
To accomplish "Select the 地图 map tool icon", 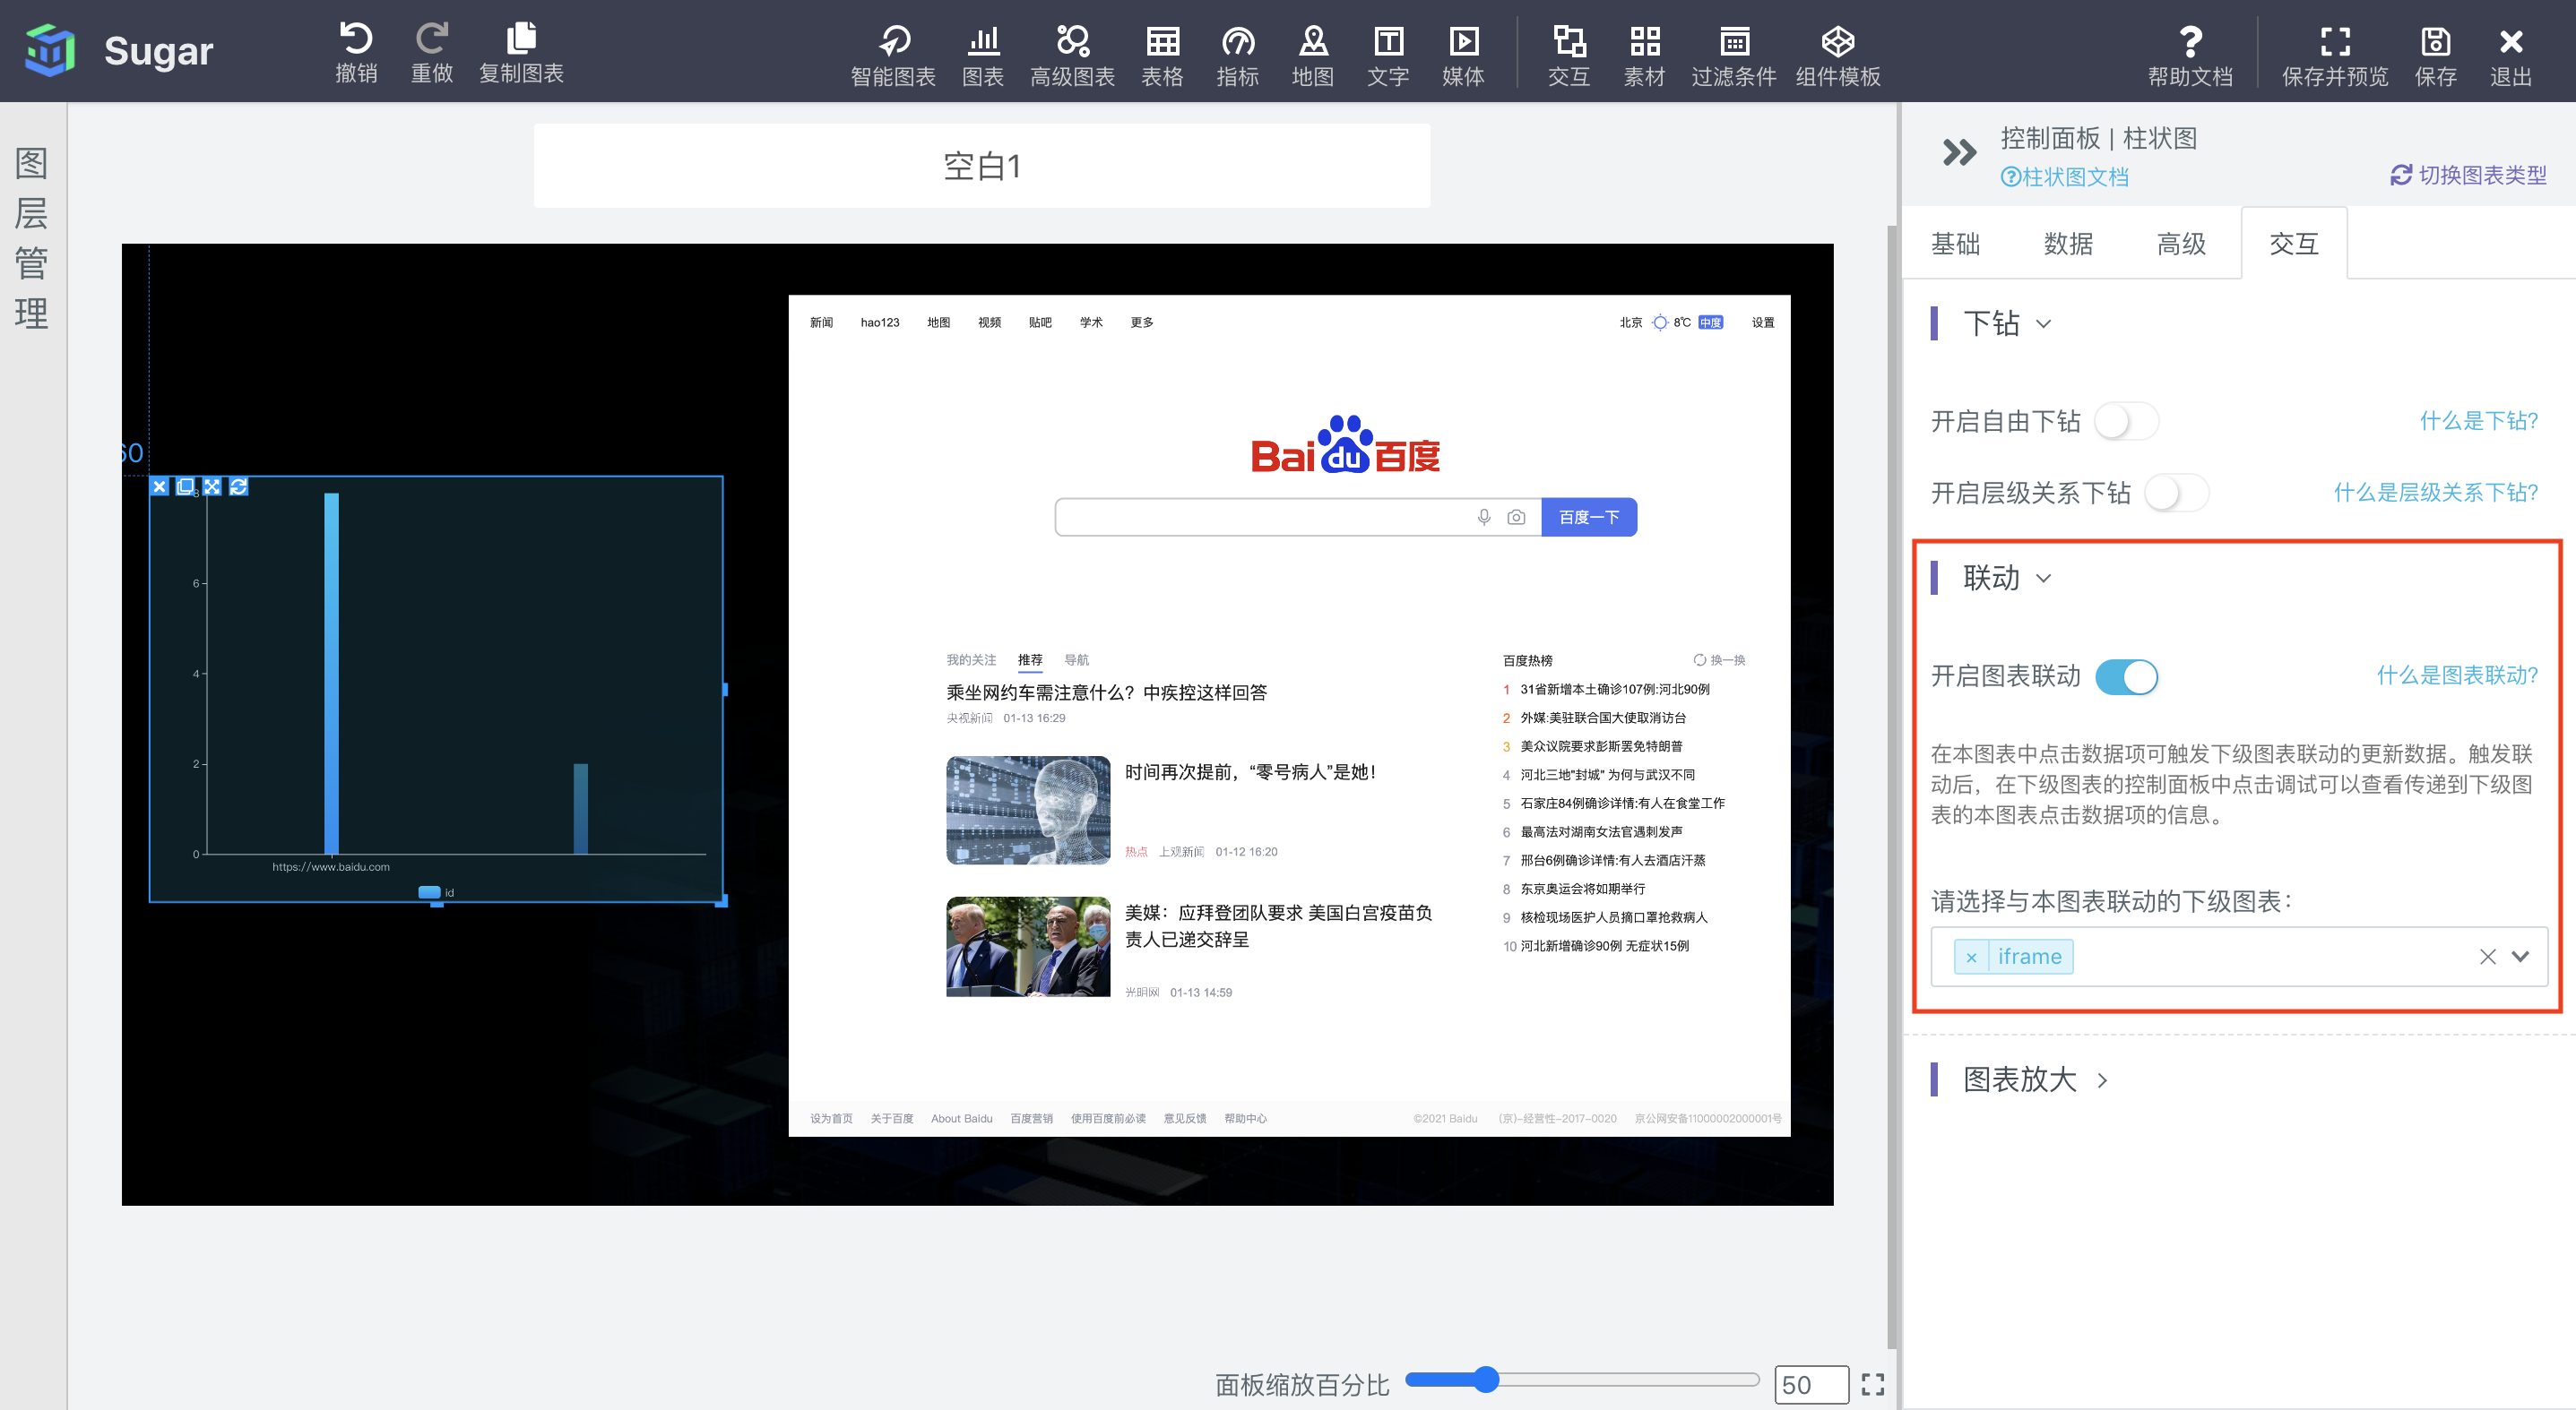I will [x=1312, y=41].
